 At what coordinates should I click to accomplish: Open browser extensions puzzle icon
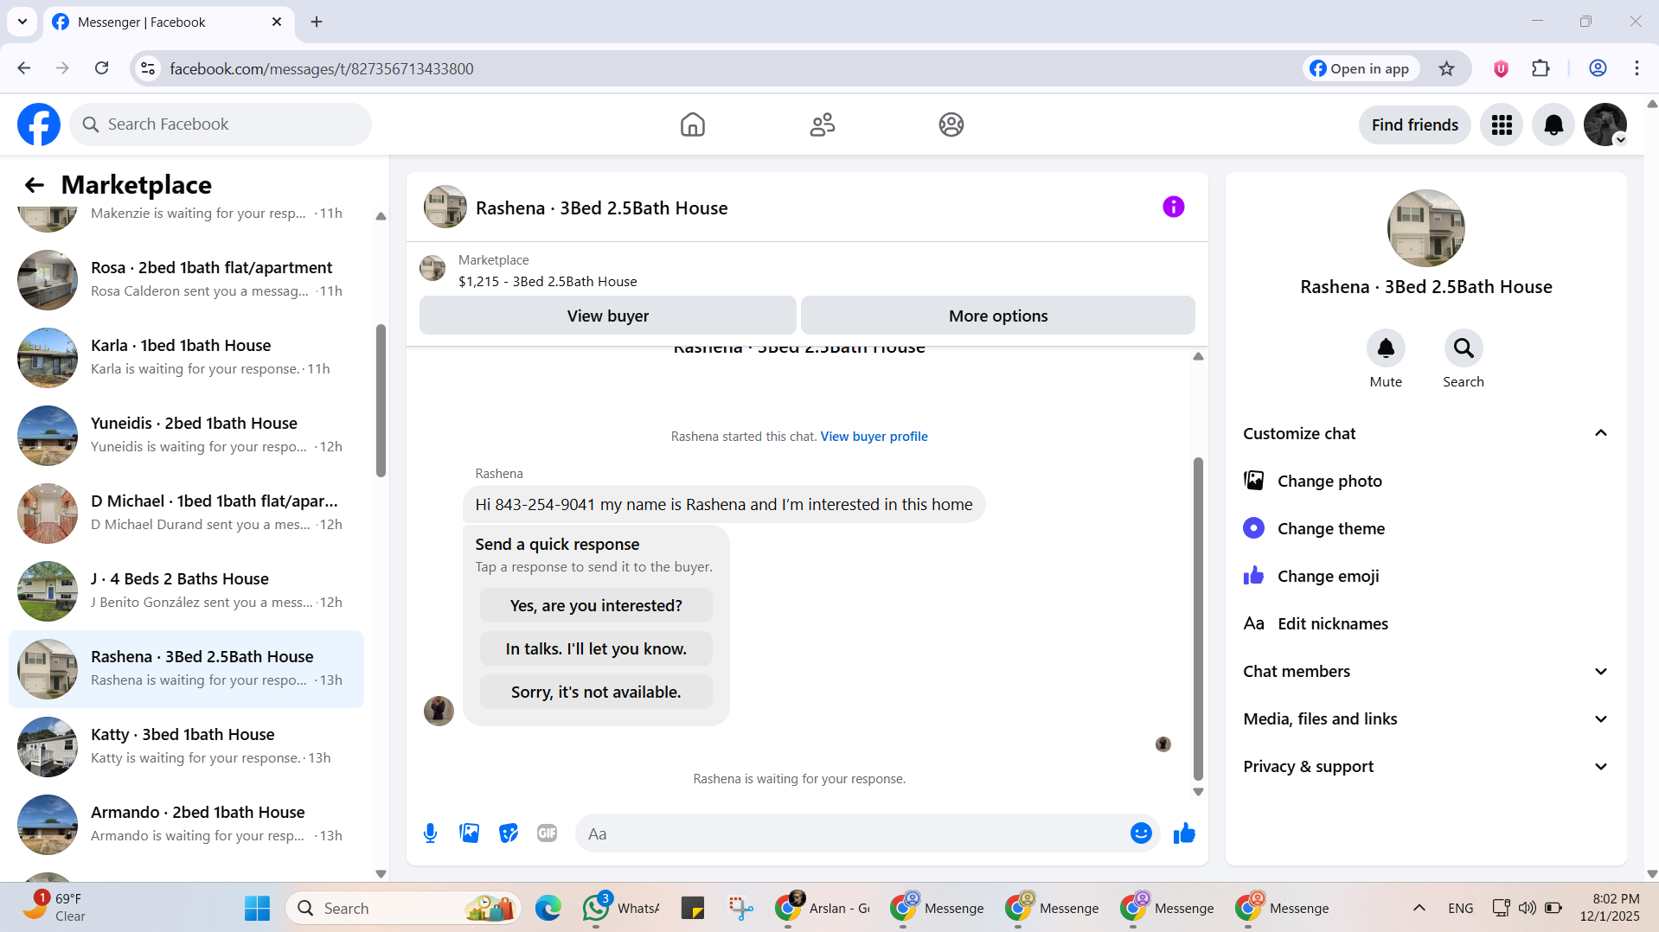[1540, 68]
